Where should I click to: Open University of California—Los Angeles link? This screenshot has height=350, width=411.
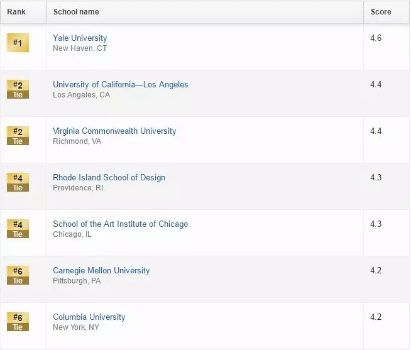click(x=120, y=85)
